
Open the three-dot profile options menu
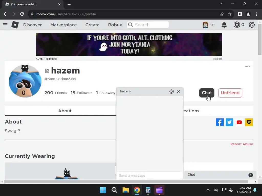coord(248,66)
